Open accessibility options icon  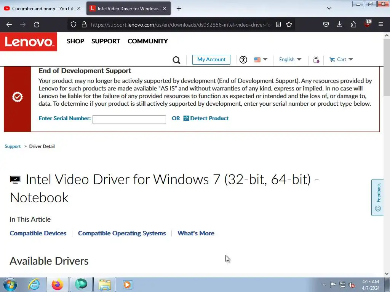[x=243, y=60]
